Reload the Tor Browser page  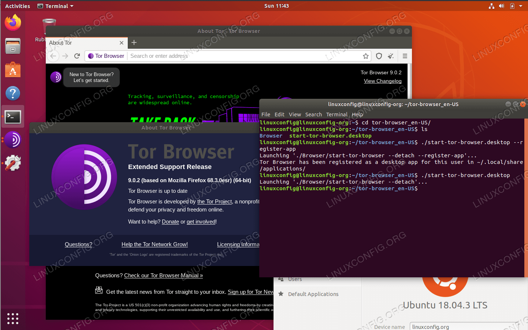(x=77, y=56)
